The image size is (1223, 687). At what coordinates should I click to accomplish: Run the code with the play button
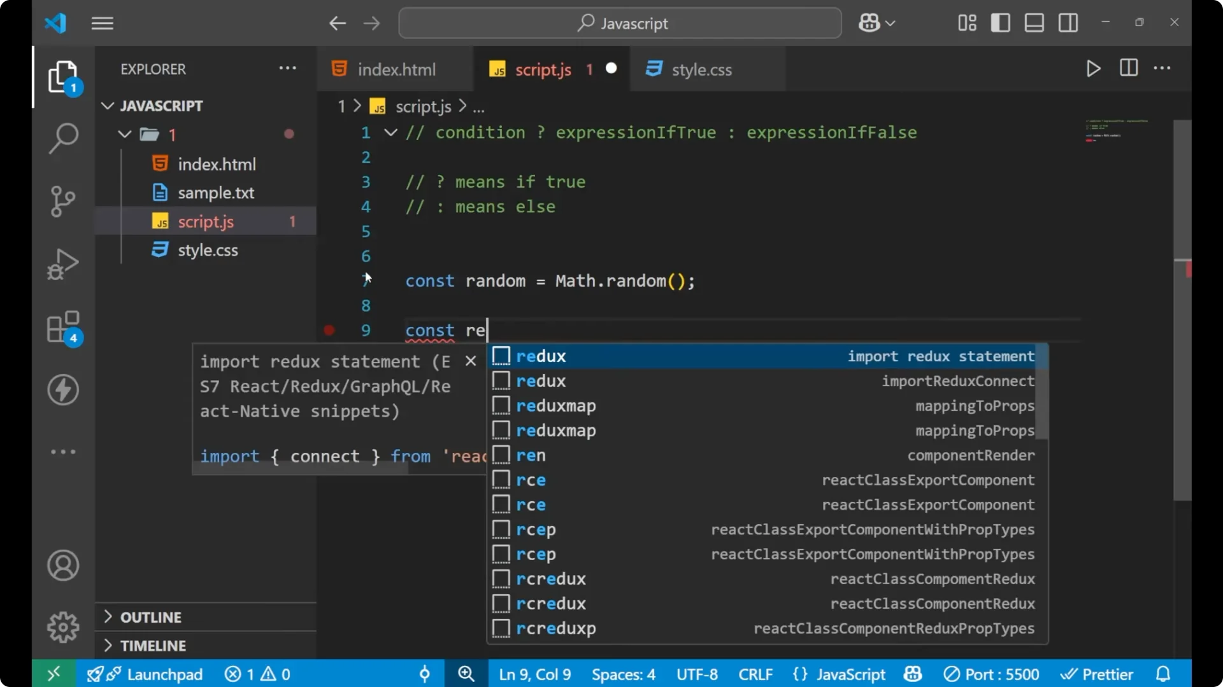(1093, 69)
